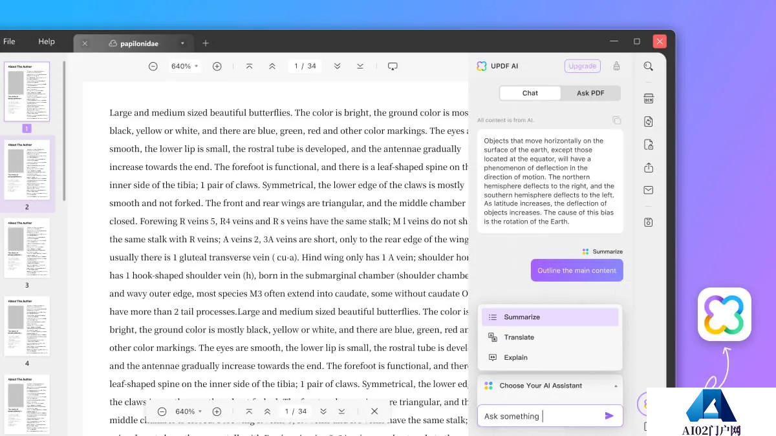776x436 pixels.
Task: Open a new tab with the plus button
Action: click(x=206, y=43)
